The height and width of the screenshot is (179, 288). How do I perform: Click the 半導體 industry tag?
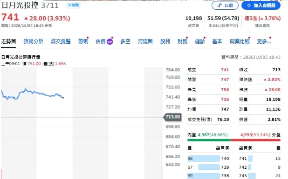coord(74,5)
